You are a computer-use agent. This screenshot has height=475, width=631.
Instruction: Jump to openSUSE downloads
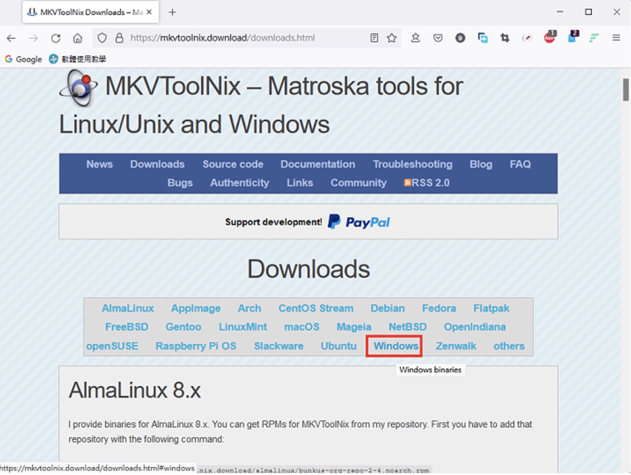(112, 346)
